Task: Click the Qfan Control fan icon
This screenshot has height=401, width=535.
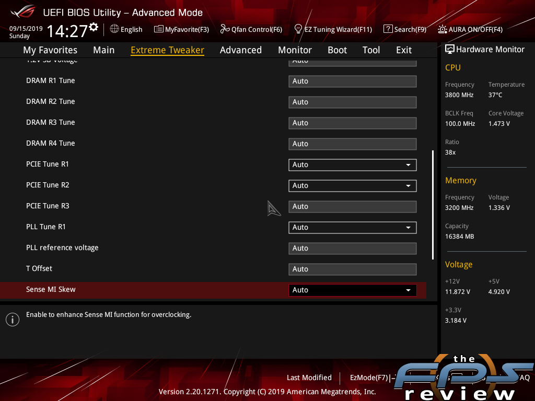Action: 225,29
